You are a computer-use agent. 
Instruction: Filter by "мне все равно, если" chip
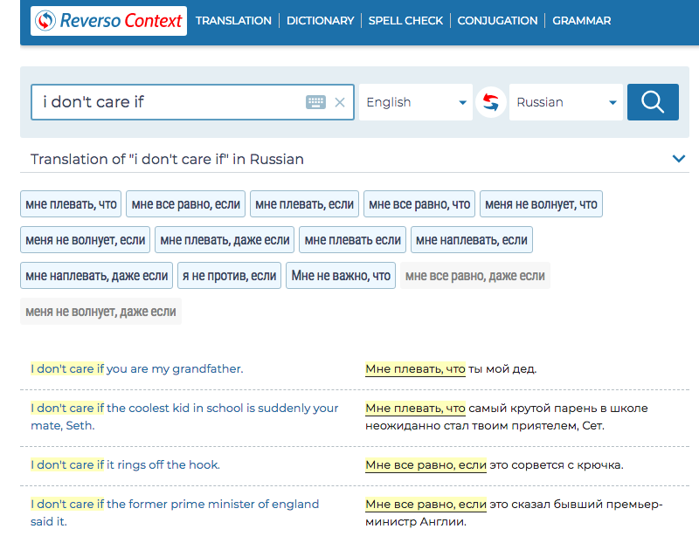(185, 204)
